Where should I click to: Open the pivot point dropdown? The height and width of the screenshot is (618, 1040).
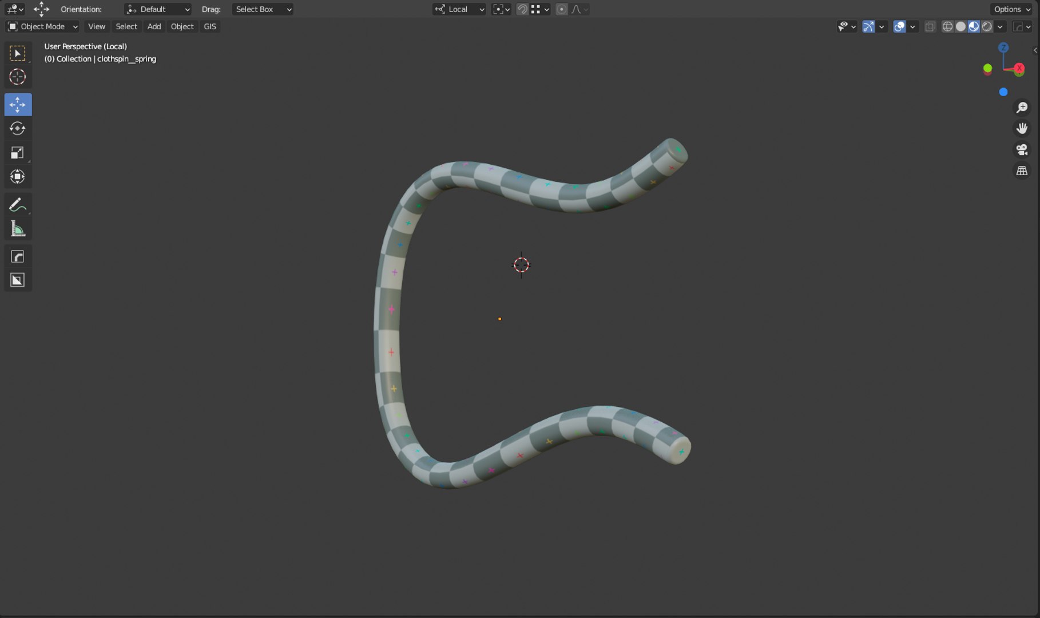point(501,9)
